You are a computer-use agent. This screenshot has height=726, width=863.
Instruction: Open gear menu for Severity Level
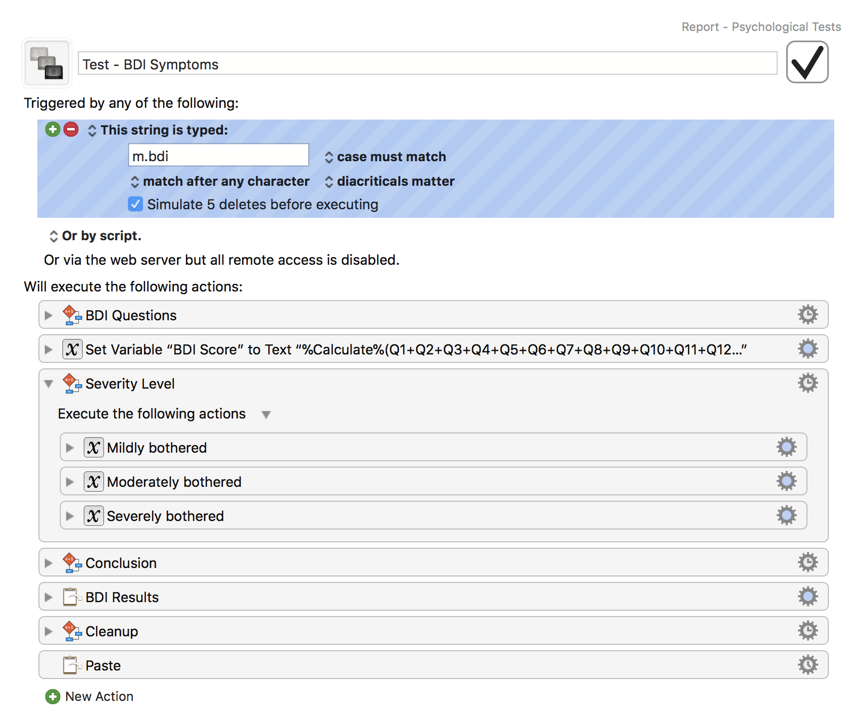(808, 383)
